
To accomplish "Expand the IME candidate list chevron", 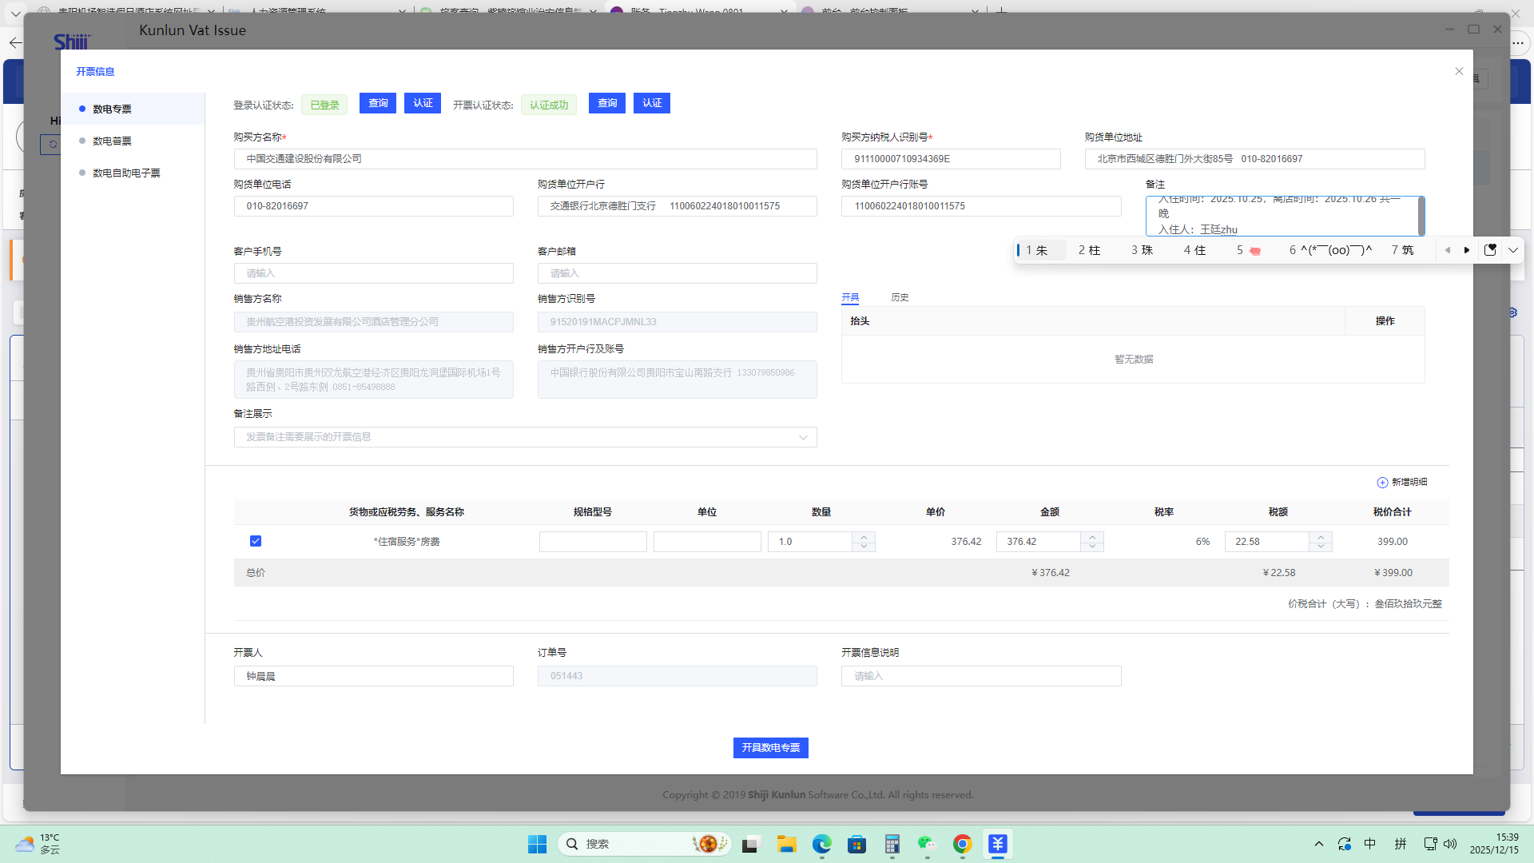I will coord(1513,250).
